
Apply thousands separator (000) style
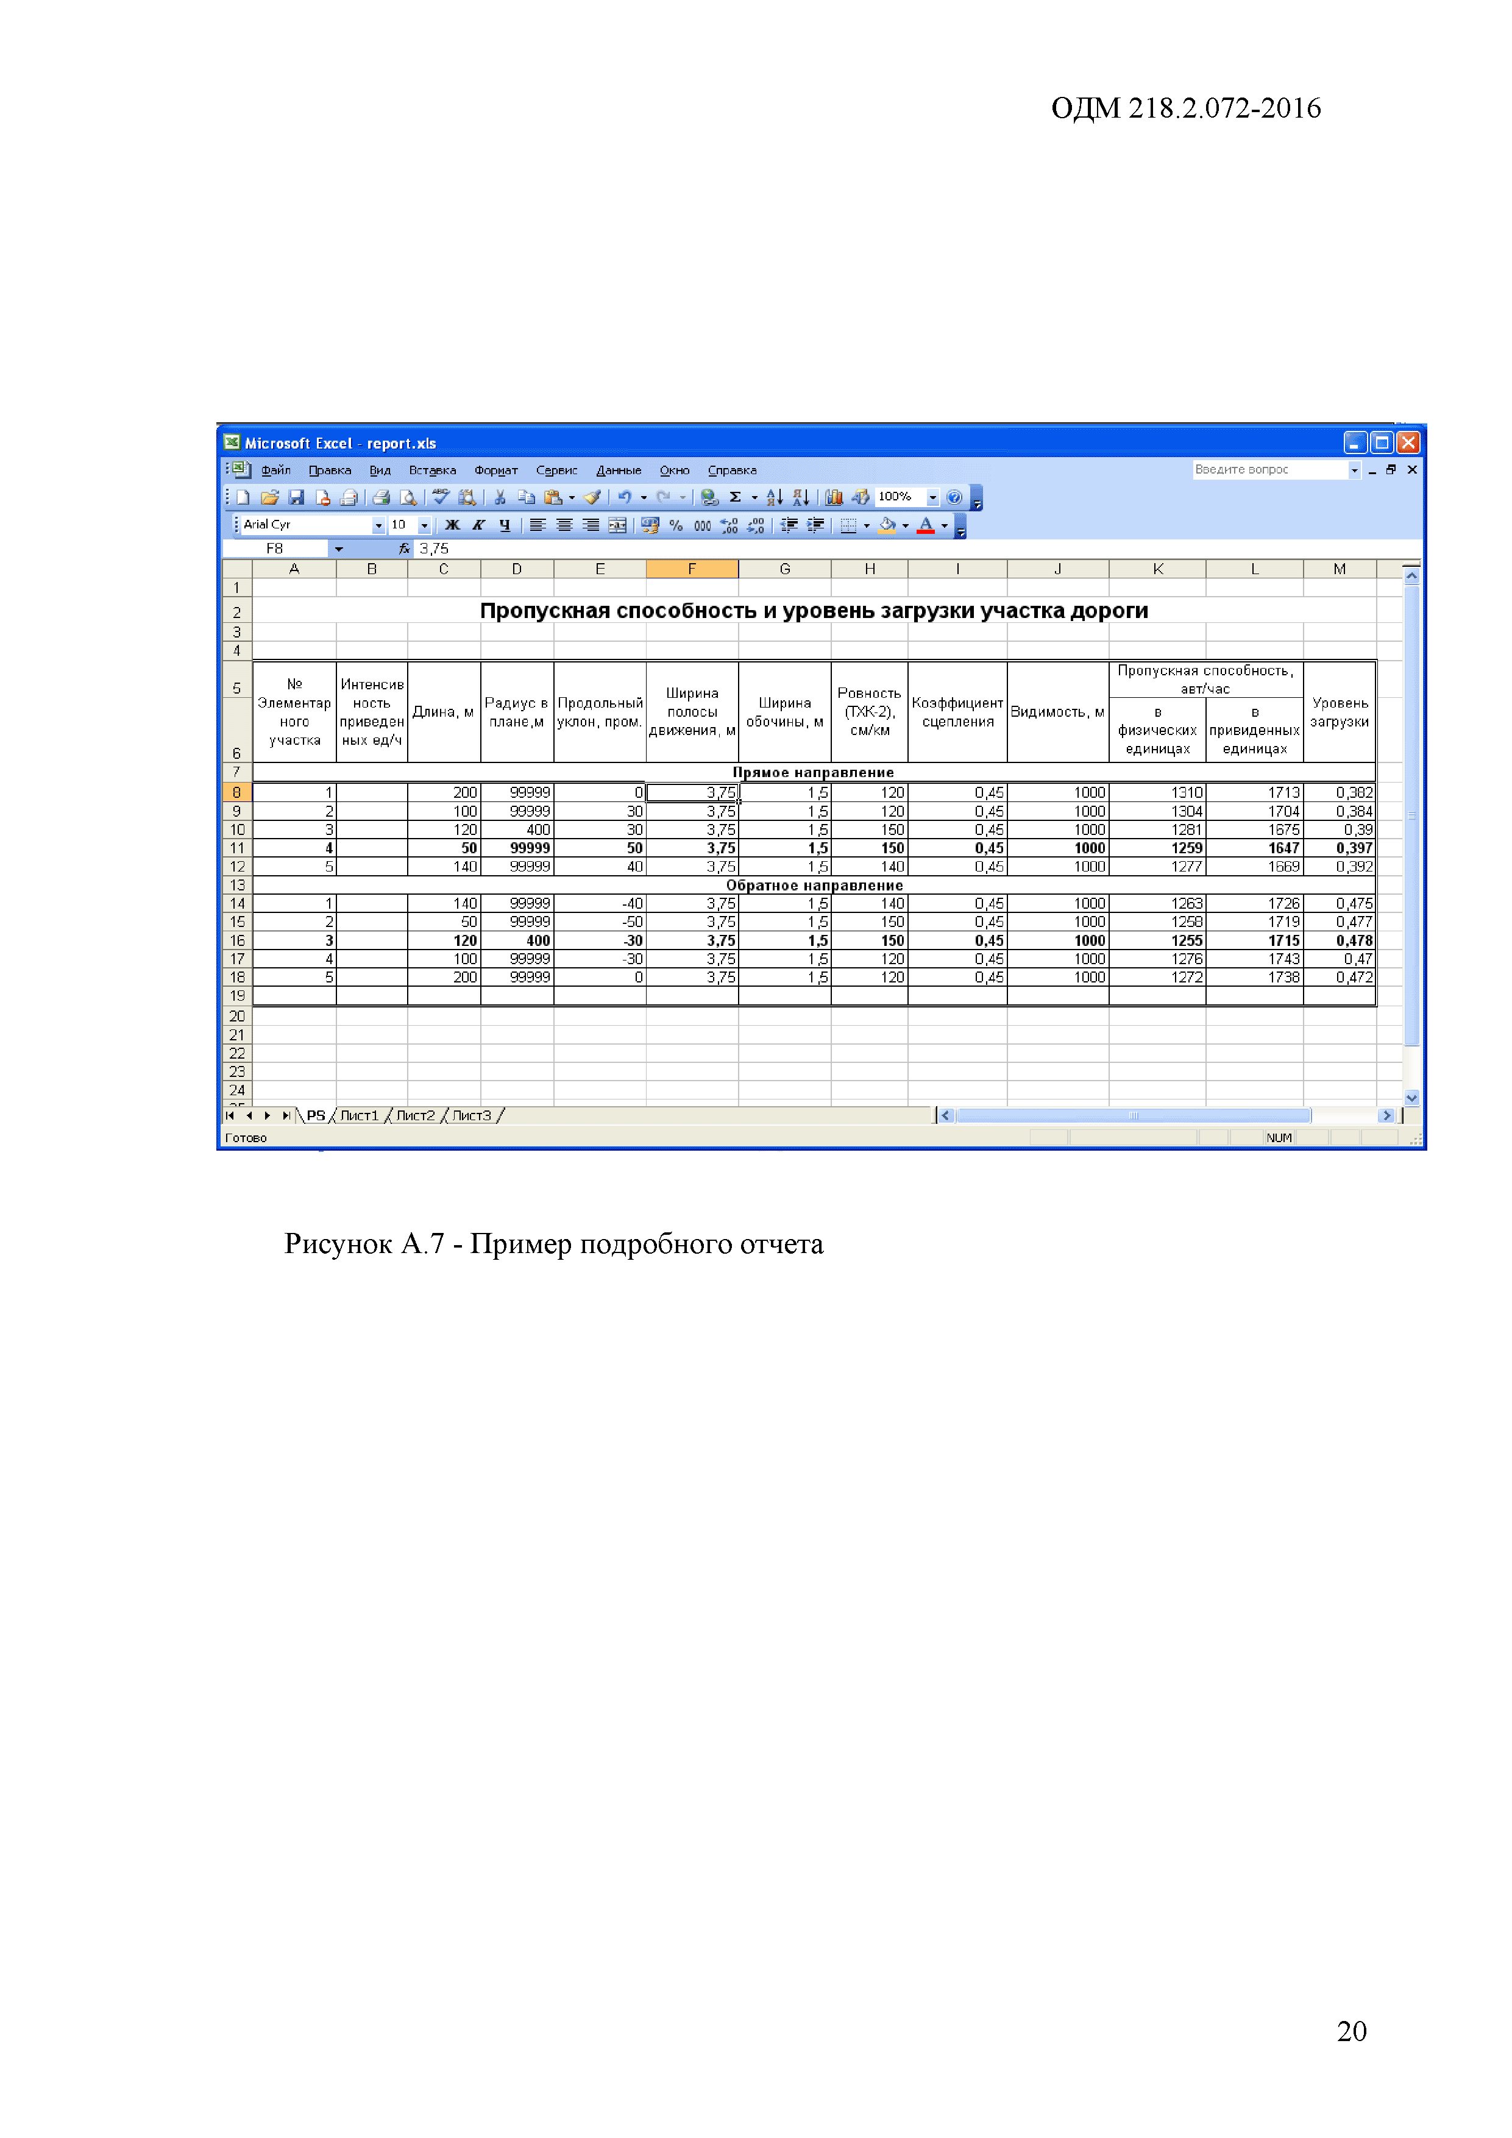click(x=702, y=525)
